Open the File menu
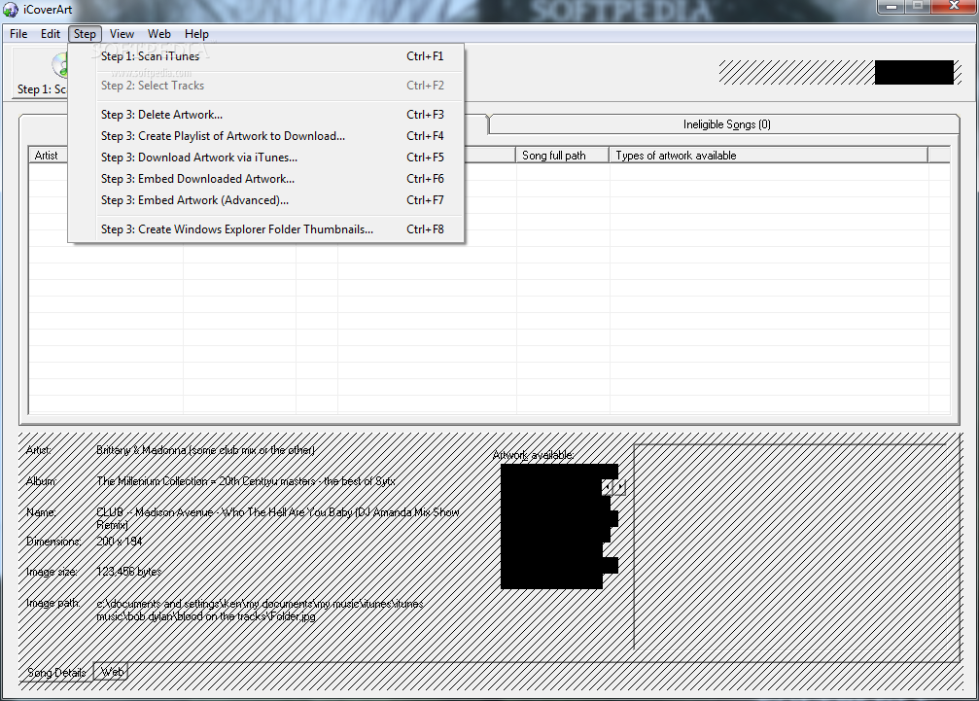This screenshot has width=979, height=701. coord(18,34)
